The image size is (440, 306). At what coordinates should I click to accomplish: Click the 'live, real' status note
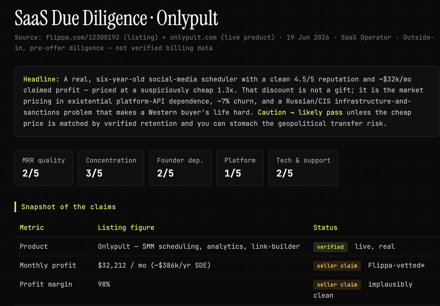(x=375, y=246)
